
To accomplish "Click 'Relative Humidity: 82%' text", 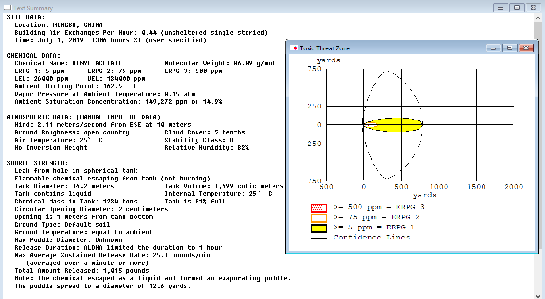I will point(207,148).
